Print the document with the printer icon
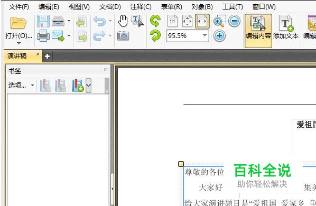Screen dimensions: 316x206 point(43,36)
